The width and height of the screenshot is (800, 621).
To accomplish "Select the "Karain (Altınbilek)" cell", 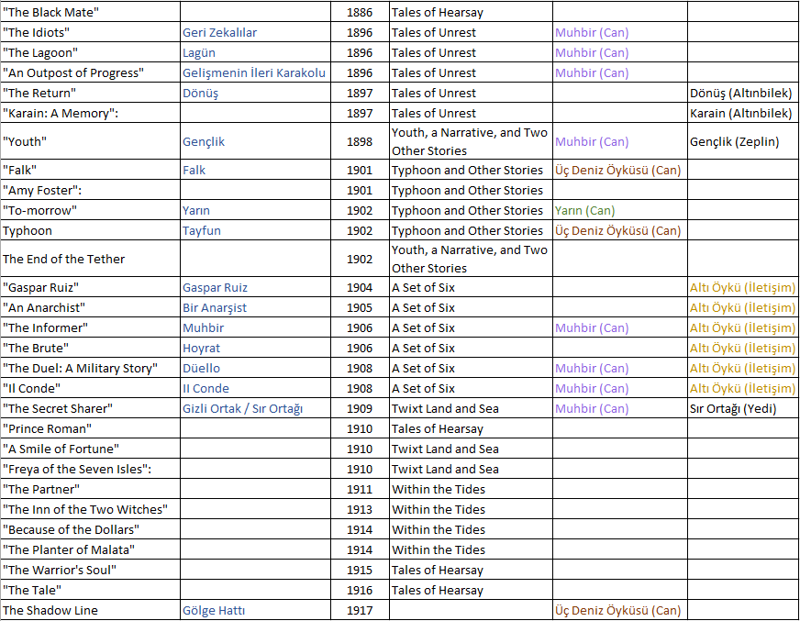I will [x=740, y=113].
